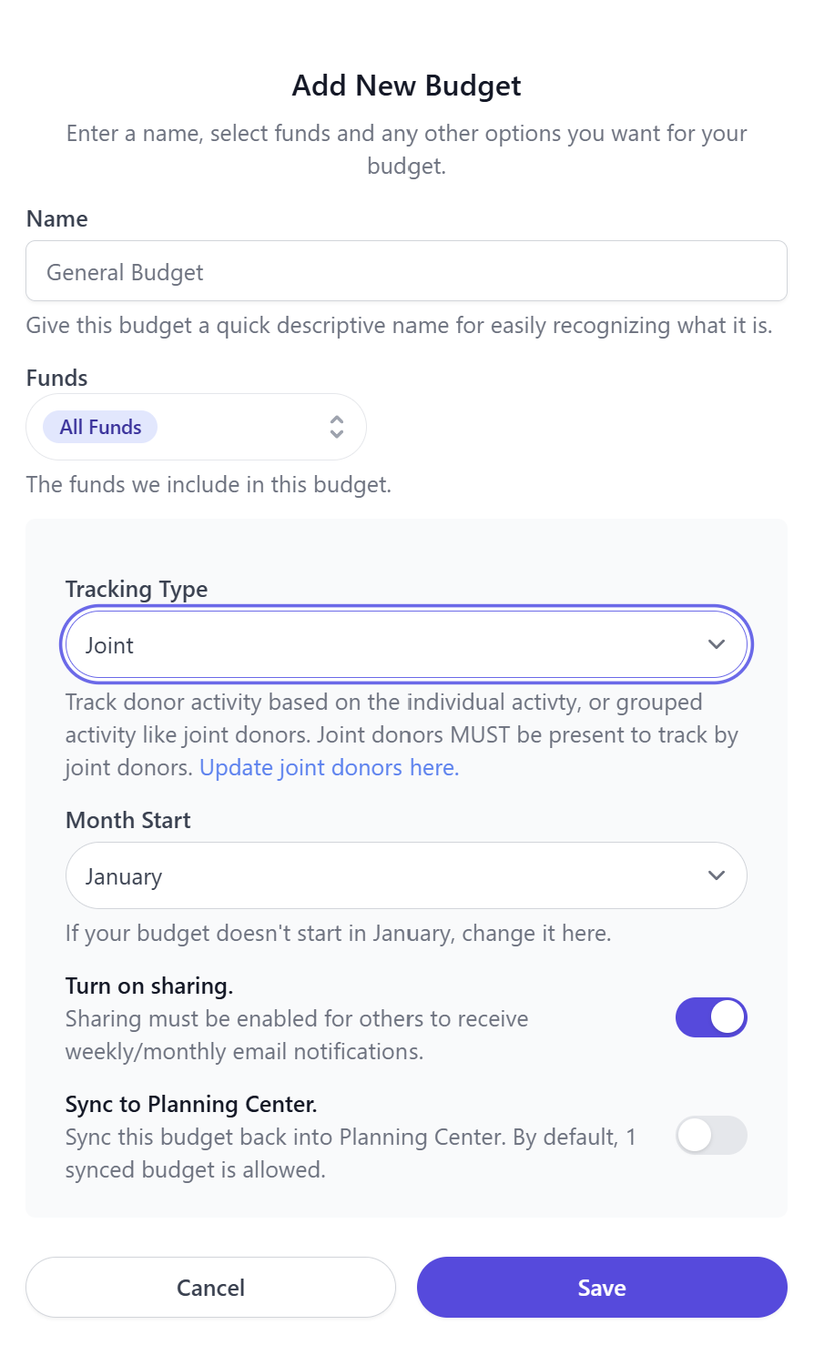The height and width of the screenshot is (1345, 814).
Task: Click the Turn on sharing label text
Action: click(149, 986)
